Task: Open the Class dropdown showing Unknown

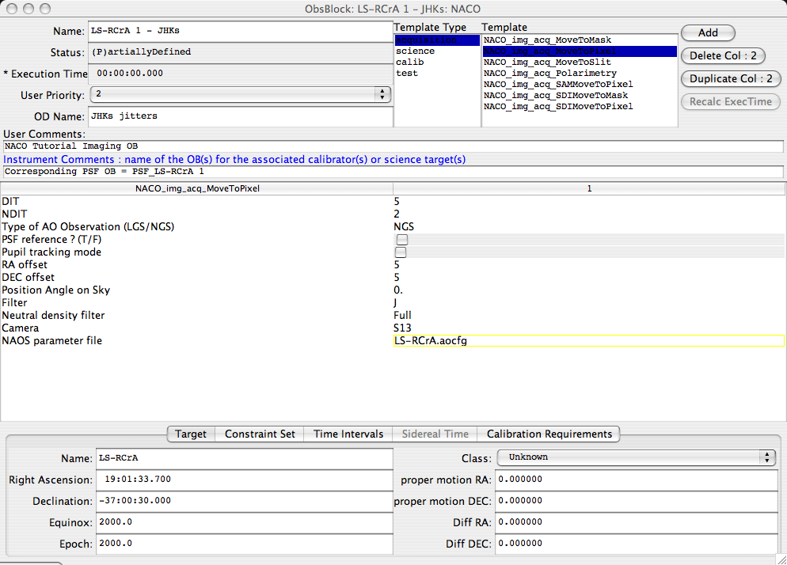Action: [x=637, y=457]
